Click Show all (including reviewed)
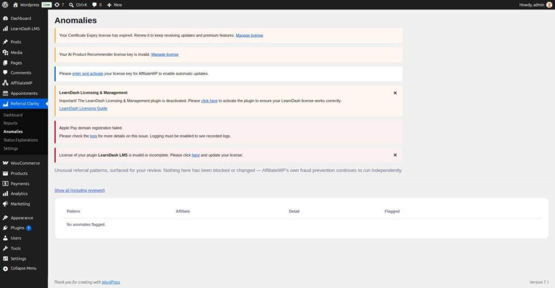 80,190
